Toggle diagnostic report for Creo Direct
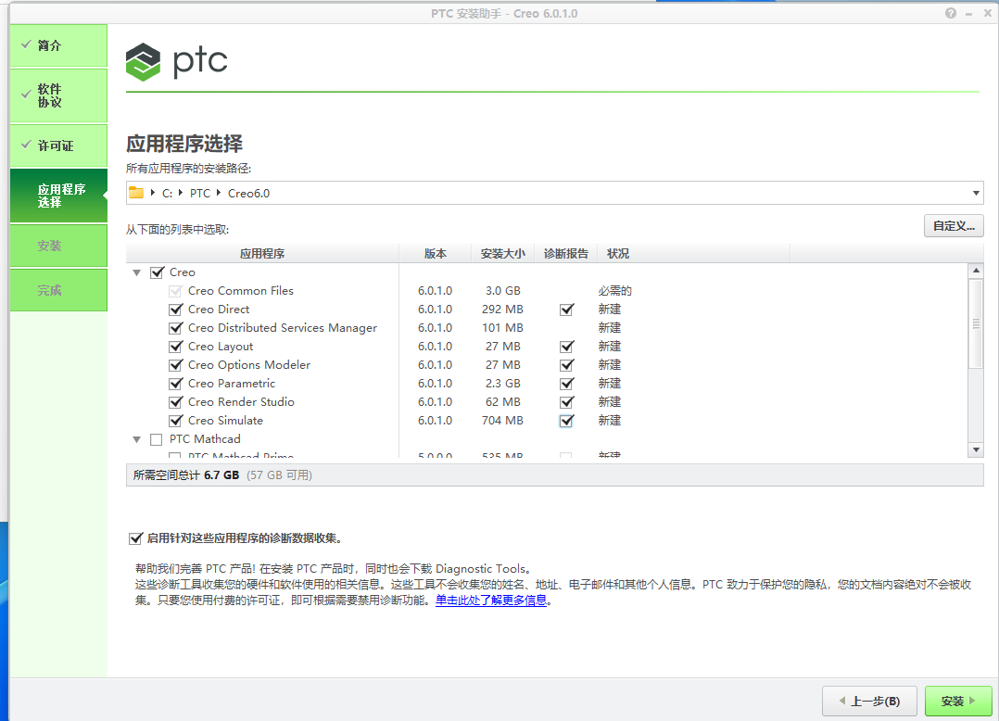Screen dimensions: 999x721 (566, 310)
